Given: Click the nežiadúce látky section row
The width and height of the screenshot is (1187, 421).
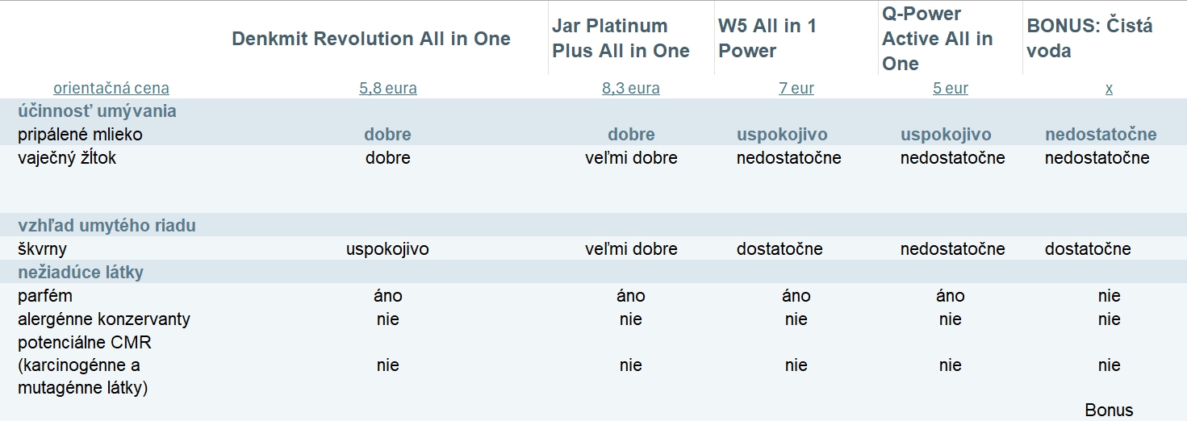Looking at the screenshot, I should click(x=593, y=272).
